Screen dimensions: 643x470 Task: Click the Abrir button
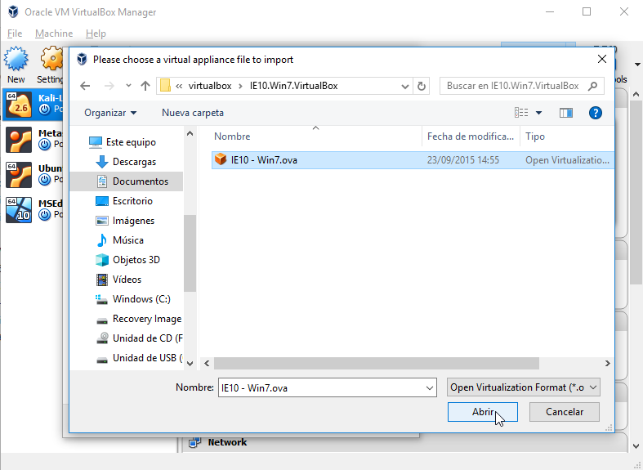[x=482, y=412]
